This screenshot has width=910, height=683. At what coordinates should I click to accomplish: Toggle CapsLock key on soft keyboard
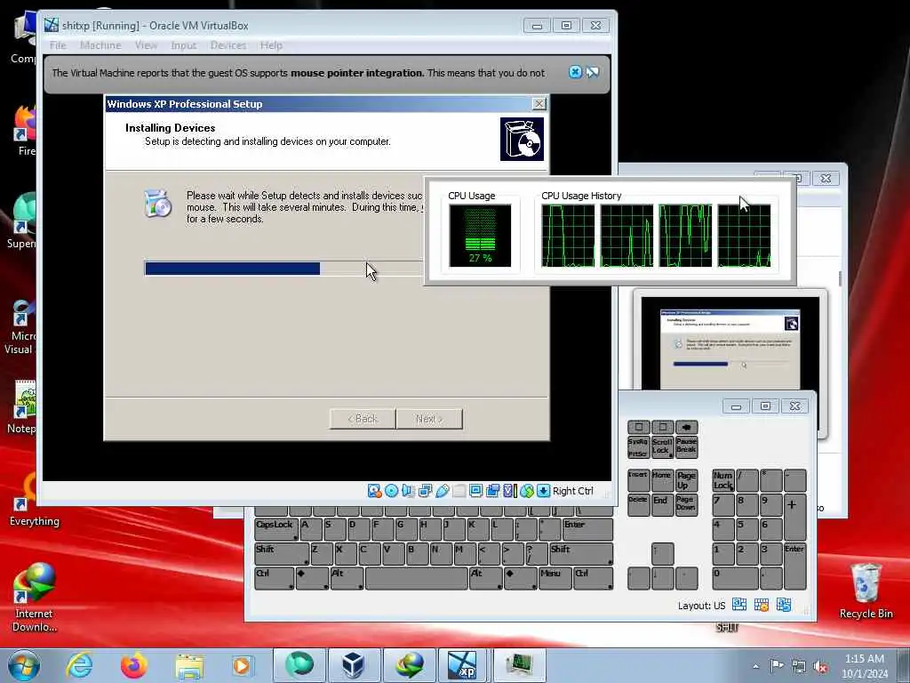point(275,529)
